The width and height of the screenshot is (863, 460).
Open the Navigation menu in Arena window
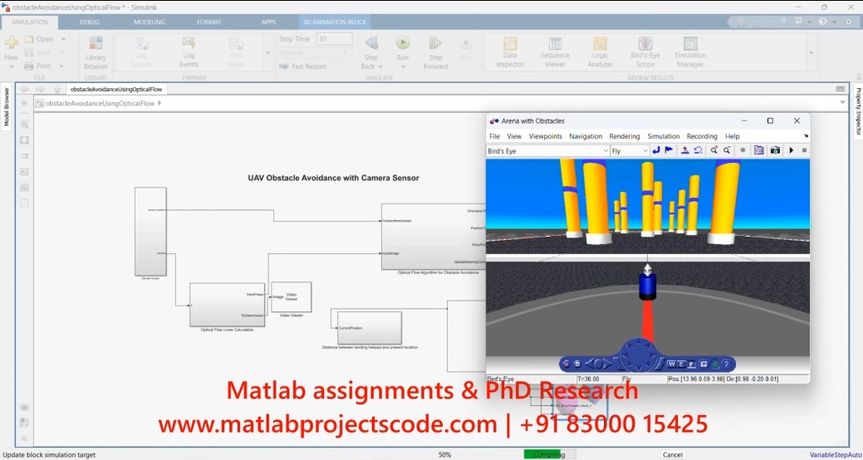(x=586, y=136)
